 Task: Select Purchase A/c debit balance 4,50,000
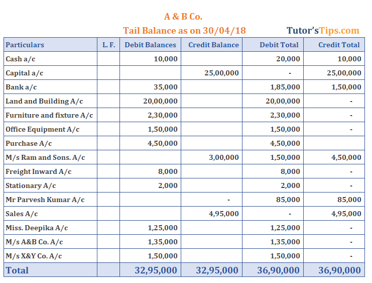point(163,144)
